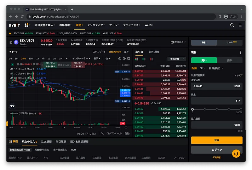Show bids-only order book view
This screenshot has width=252, height=170.
[x=144, y=59]
